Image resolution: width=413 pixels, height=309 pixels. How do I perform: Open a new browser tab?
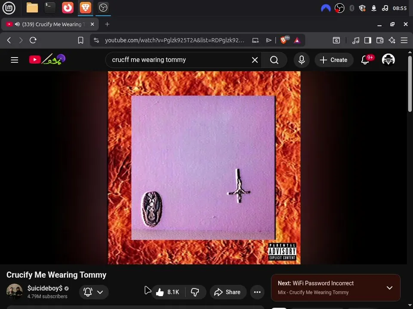click(107, 24)
